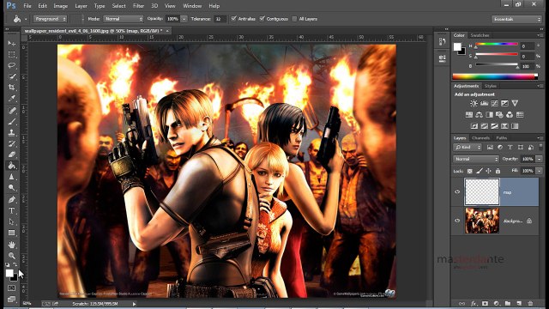Screen dimensions: 549x309
Task: Add a Levels adjustment
Action: 484,103
